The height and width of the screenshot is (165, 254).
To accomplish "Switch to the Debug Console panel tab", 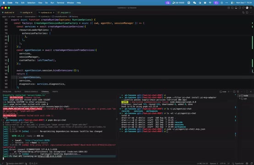I will (x=31, y=92).
